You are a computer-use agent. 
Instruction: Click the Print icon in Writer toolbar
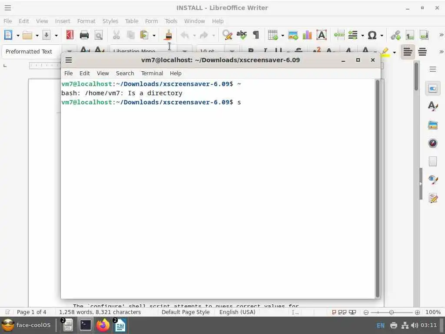(84, 35)
